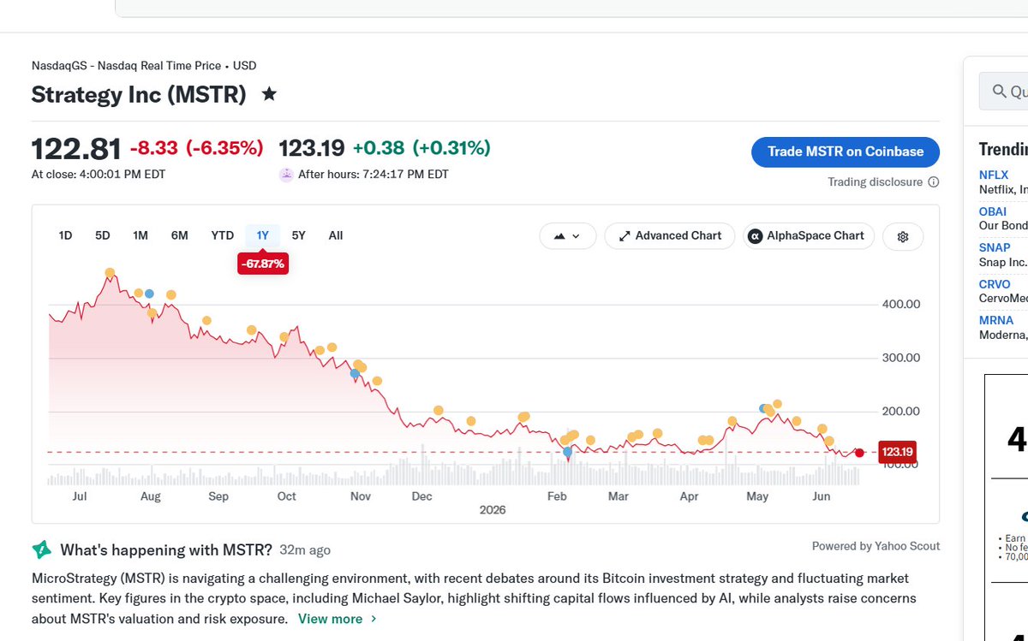Open the AlphaSpace Chart
This screenshot has height=641, width=1028.
click(x=809, y=236)
